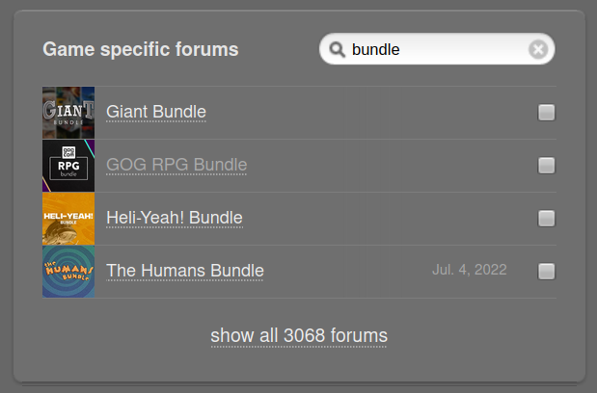Image resolution: width=597 pixels, height=393 pixels.
Task: Select the Heli-Yeah! Bundle orange thumbnail
Action: click(68, 219)
